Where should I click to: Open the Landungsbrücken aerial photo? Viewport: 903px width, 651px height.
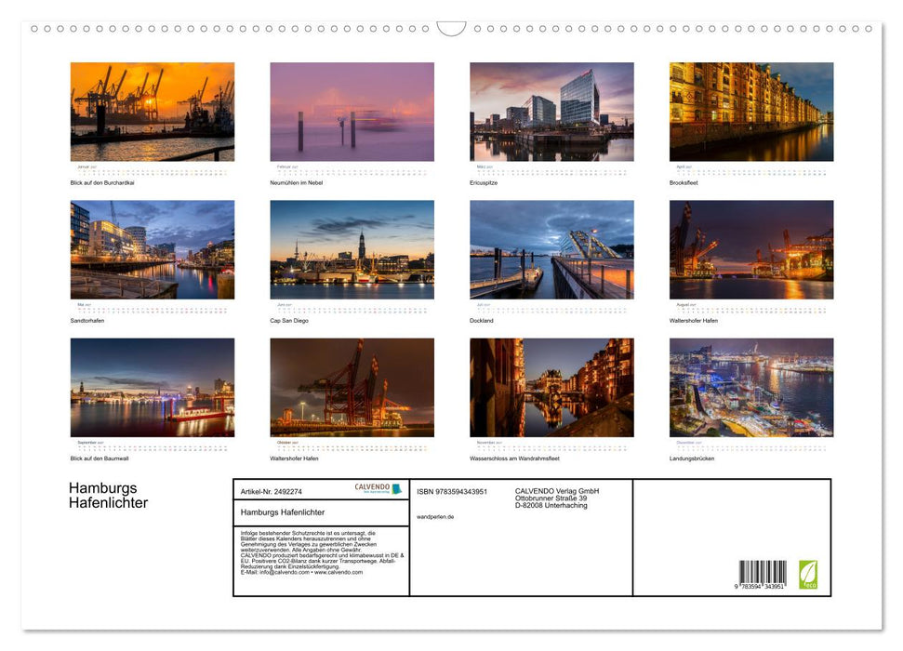(751, 387)
